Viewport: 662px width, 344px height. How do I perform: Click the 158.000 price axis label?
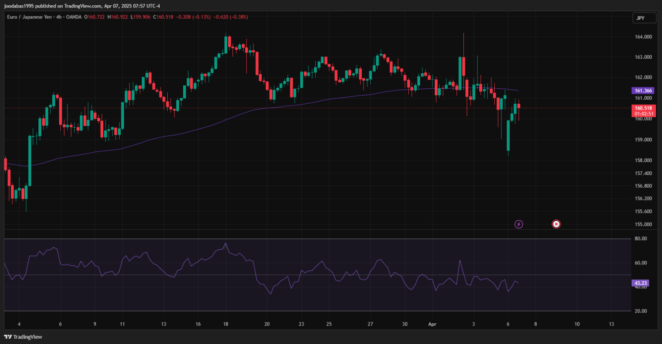tap(643, 160)
